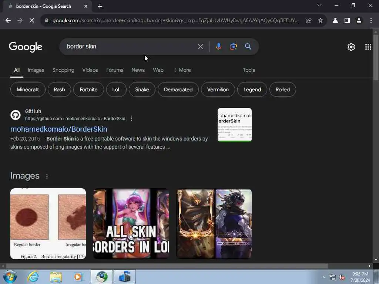Open Chrome Labs flask icon
379x284 pixels.
tap(335, 21)
